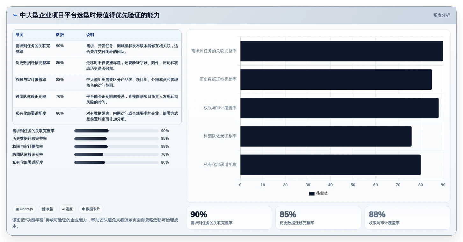Click the chart bar for 私有化部署适配度

[x=330, y=165]
